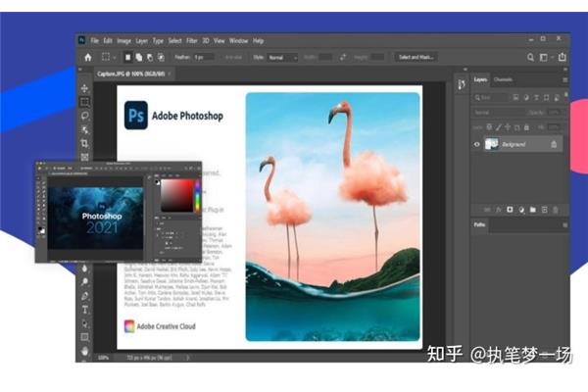This screenshot has width=588, height=392.
Task: Open the Search icon in options bar
Action: click(530, 58)
